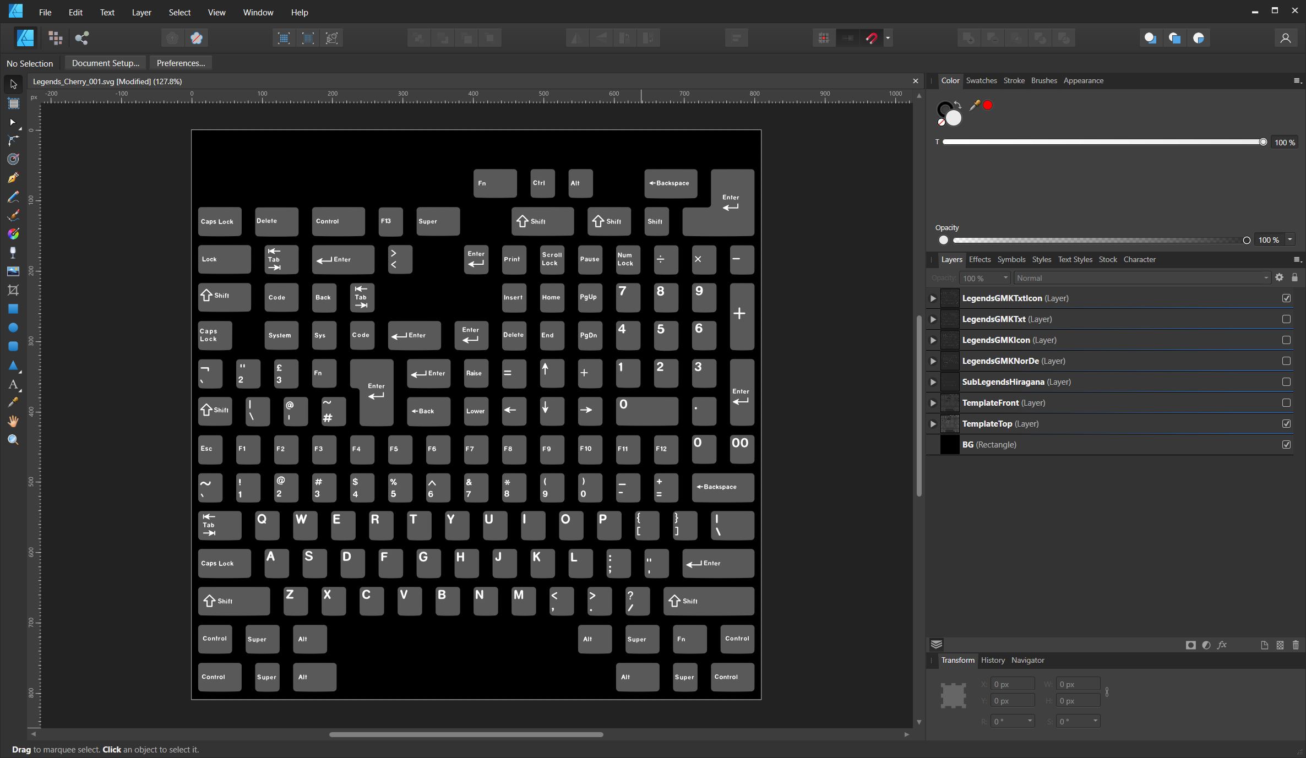The height and width of the screenshot is (758, 1306).
Task: Enable visibility for SubLegendsHiragana layer
Action: tap(1286, 381)
